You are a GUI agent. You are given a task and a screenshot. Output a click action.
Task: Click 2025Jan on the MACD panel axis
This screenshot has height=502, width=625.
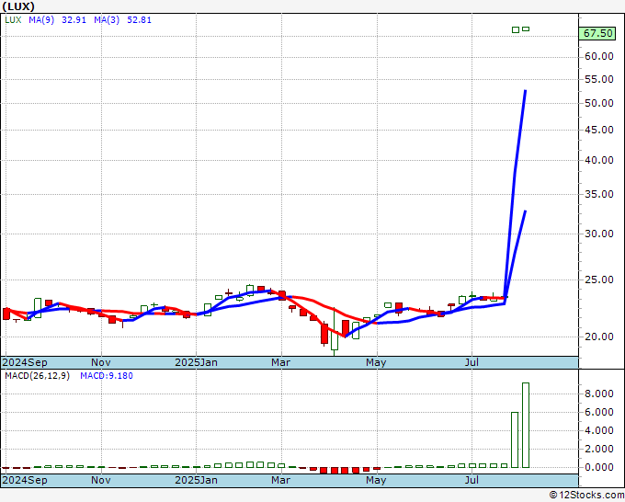tap(197, 480)
